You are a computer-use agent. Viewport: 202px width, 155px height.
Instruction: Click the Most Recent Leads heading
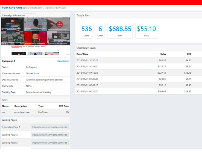(86, 48)
